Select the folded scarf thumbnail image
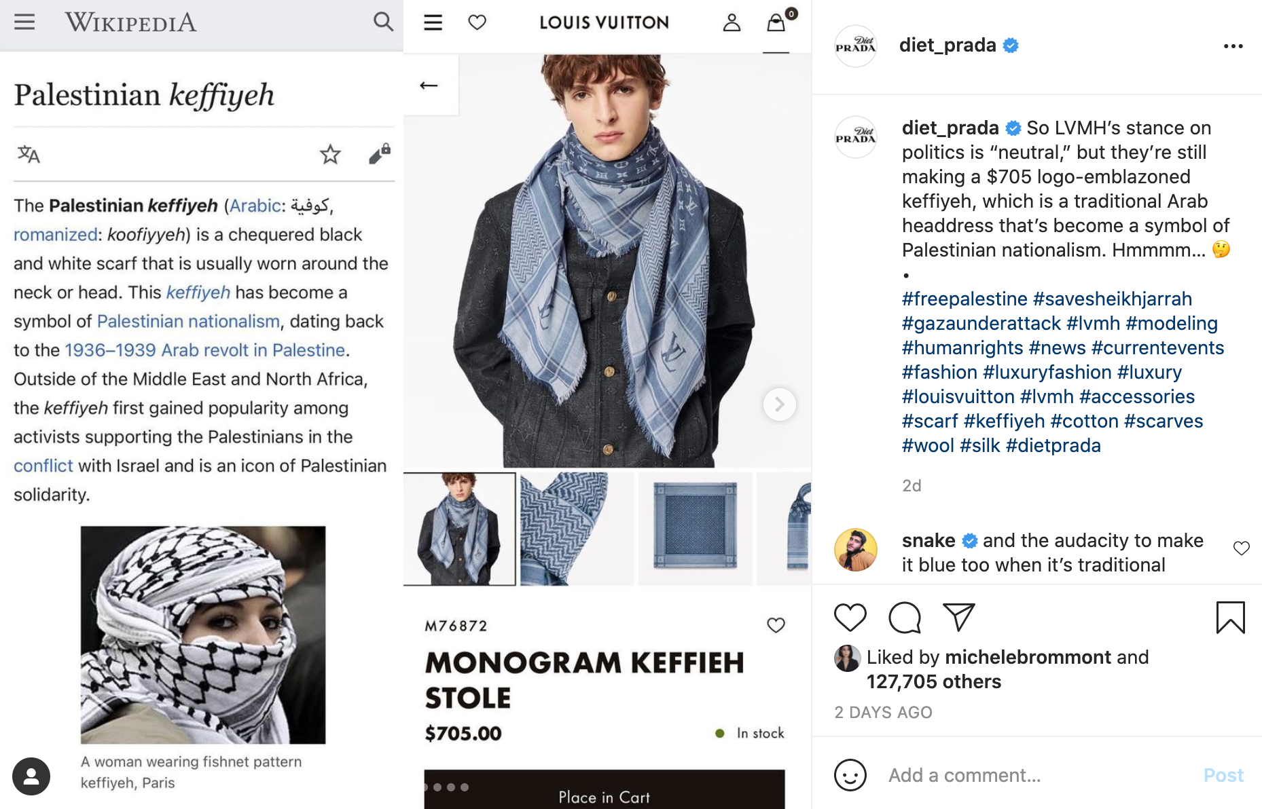Screen dimensions: 1262x809 click(x=577, y=529)
